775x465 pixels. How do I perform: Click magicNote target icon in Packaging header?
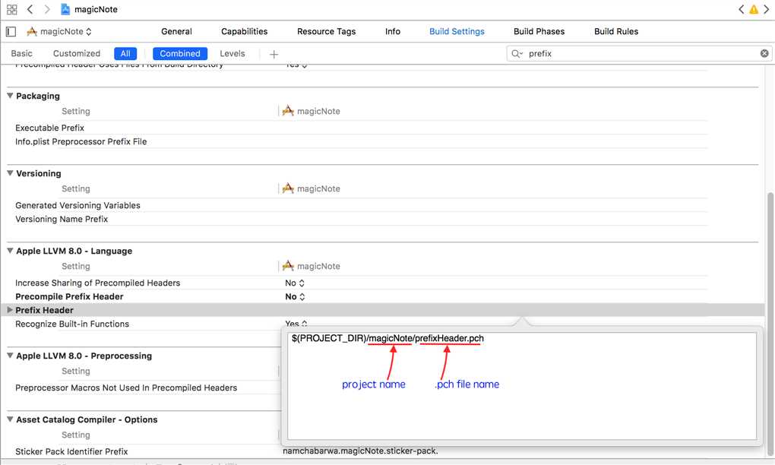(288, 111)
